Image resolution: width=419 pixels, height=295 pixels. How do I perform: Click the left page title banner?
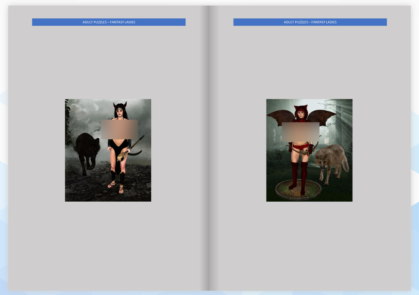(x=109, y=22)
